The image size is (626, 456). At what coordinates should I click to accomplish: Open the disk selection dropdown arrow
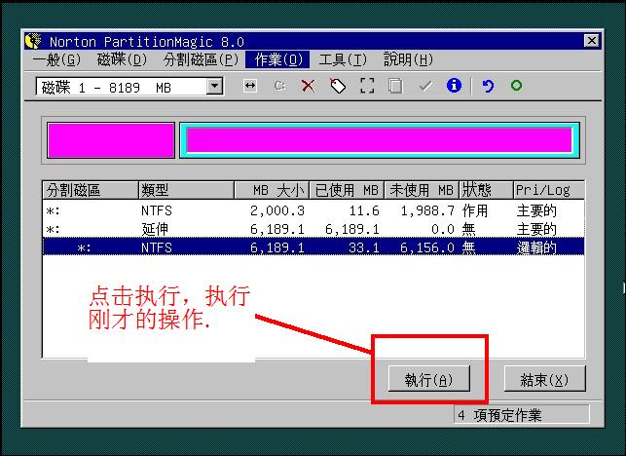coord(215,87)
